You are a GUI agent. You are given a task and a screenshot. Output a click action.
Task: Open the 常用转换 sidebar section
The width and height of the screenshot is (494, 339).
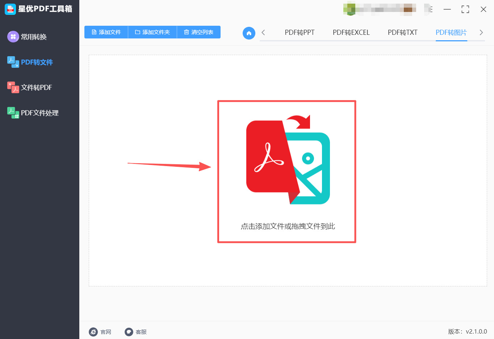[27, 37]
